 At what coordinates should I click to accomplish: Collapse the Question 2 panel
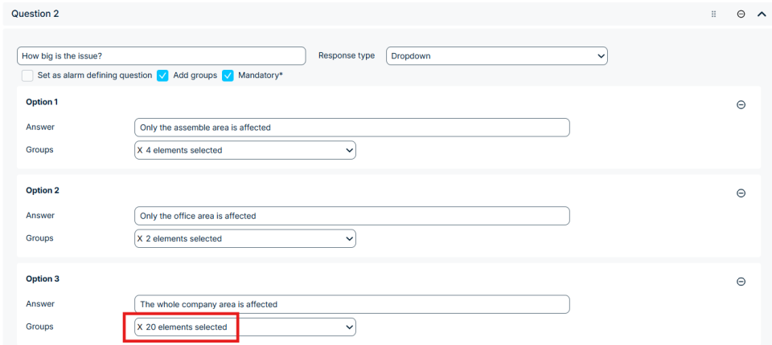click(x=761, y=14)
